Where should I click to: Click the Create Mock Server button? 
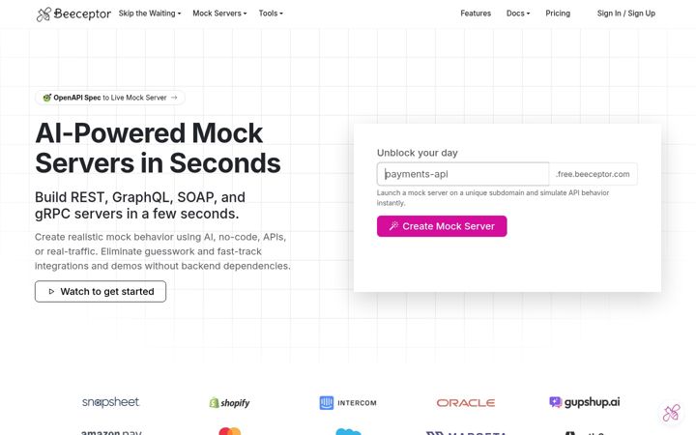(442, 226)
